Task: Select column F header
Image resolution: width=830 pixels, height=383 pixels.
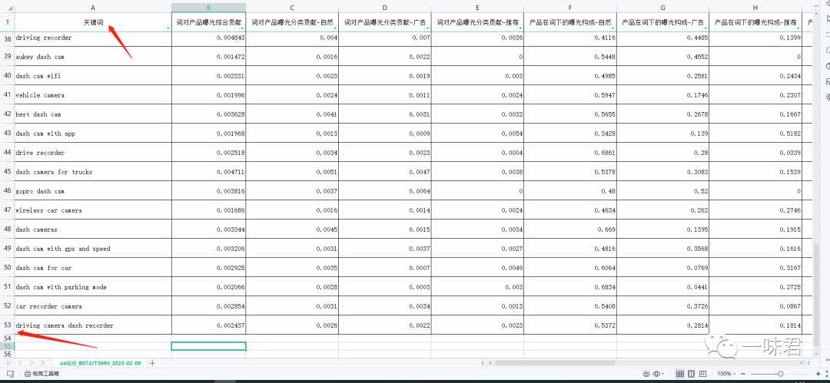Action: (570, 8)
